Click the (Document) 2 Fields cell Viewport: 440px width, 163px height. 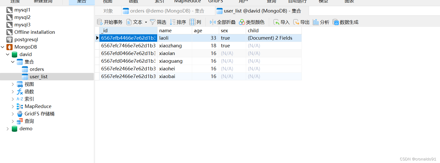point(274,38)
